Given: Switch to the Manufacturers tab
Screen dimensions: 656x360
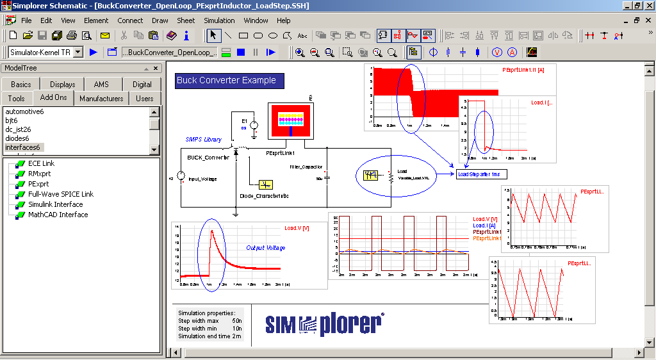Looking at the screenshot, I should [x=101, y=99].
